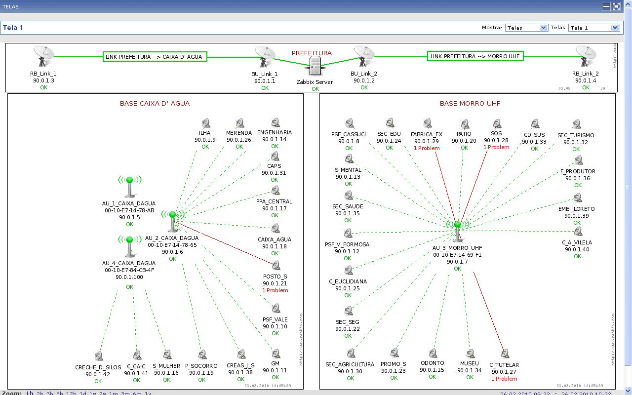The image size is (632, 395).
Task: Open the C_EUCLIDIANA dish icon
Action: 349,270
